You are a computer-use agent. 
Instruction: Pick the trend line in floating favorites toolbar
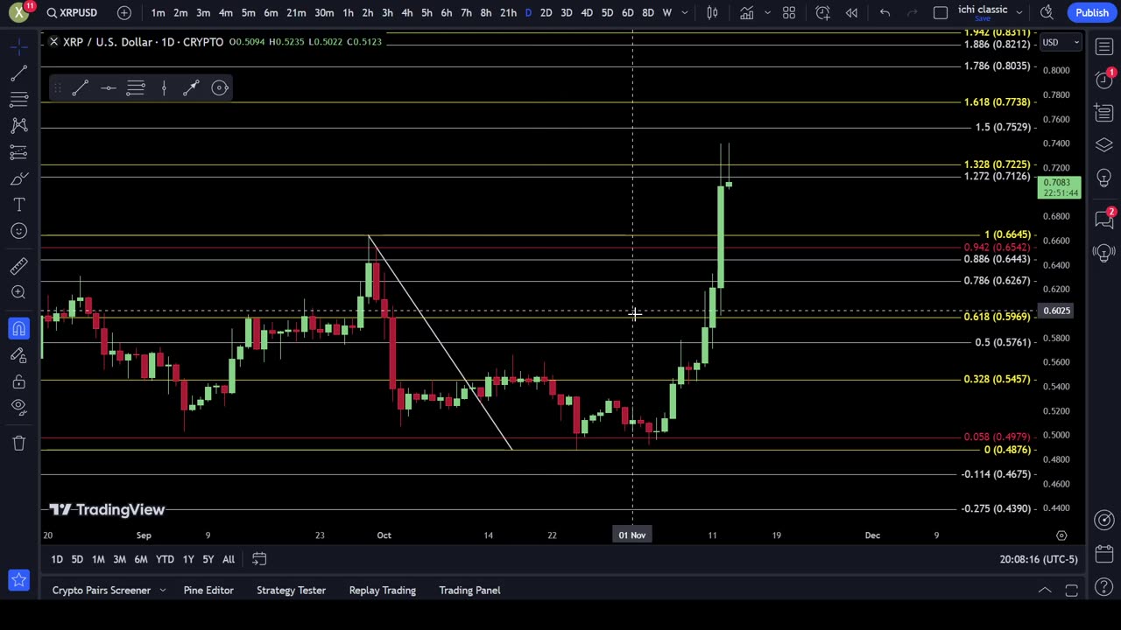[x=80, y=87]
